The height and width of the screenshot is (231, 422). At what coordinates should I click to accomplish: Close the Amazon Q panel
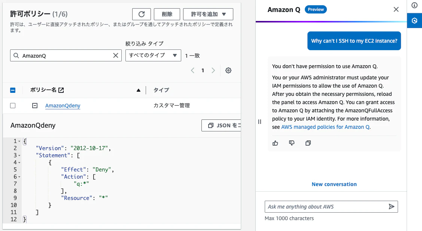point(396,9)
